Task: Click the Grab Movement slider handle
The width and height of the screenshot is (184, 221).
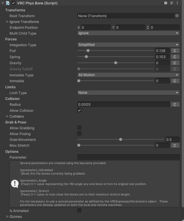Action: [x=120, y=139]
